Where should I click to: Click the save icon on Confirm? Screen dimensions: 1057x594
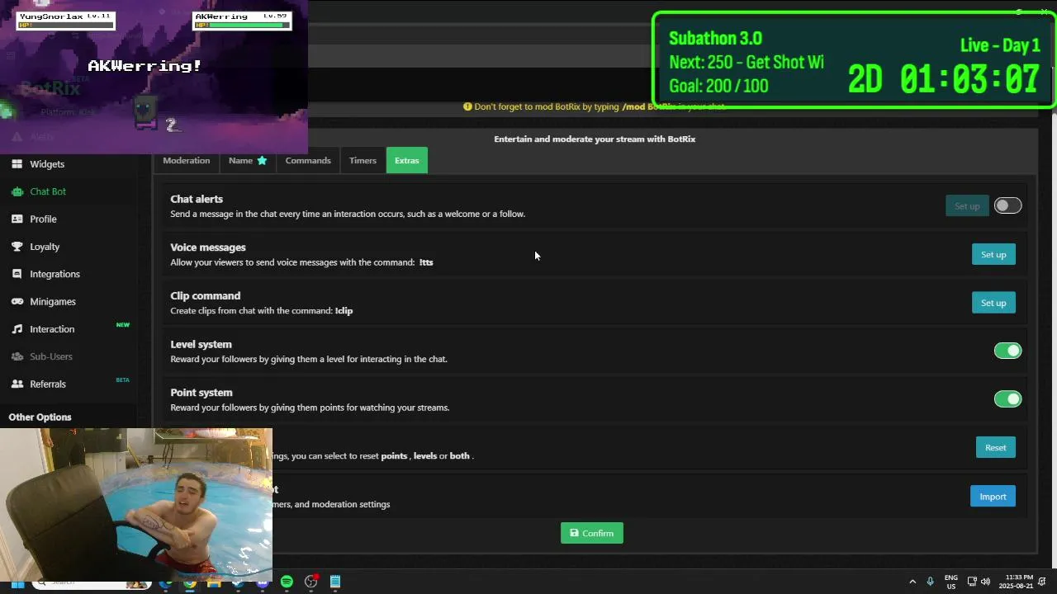coord(575,533)
